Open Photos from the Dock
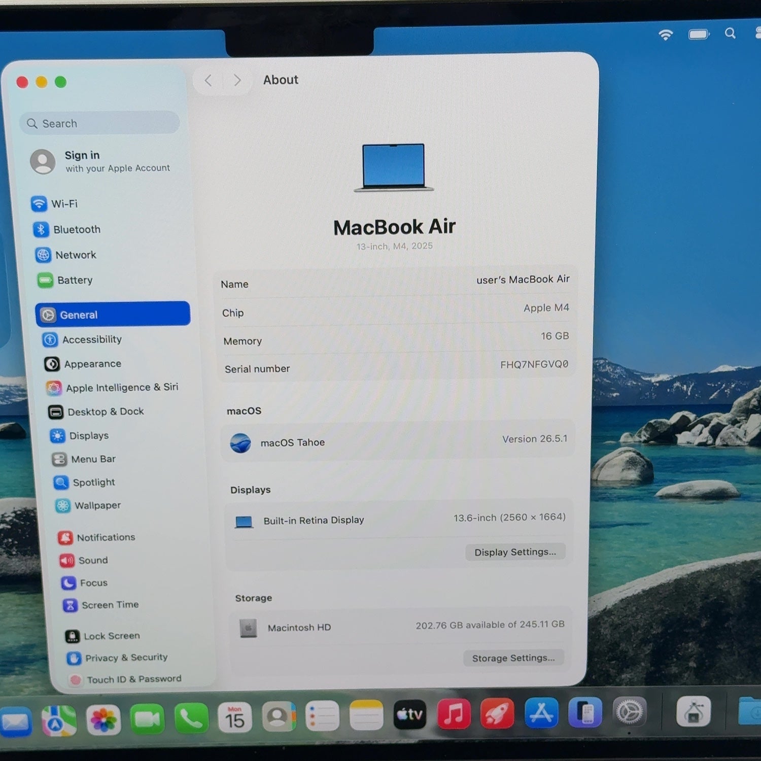 103,720
